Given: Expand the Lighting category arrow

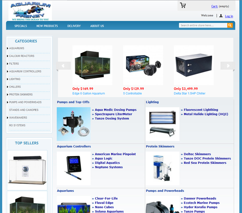Looking at the screenshot, I should tap(8, 79).
